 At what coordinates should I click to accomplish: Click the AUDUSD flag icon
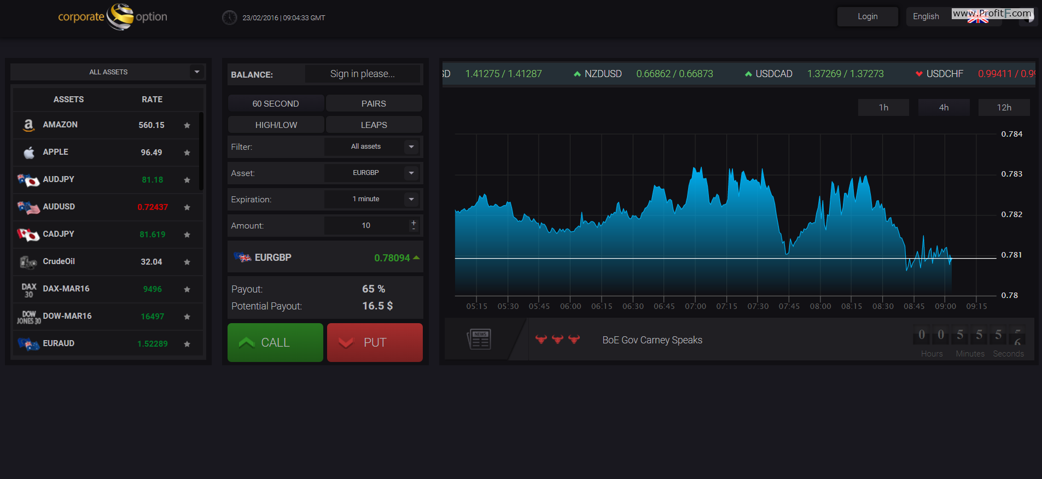coord(28,207)
